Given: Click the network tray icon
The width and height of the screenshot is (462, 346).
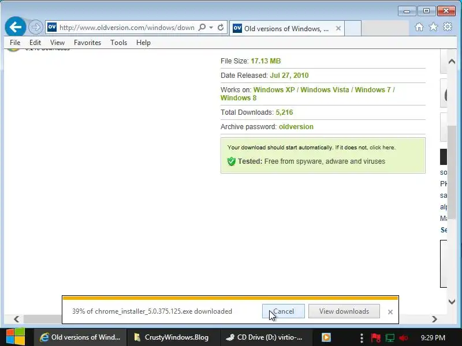Looking at the screenshot, I should pos(390,338).
